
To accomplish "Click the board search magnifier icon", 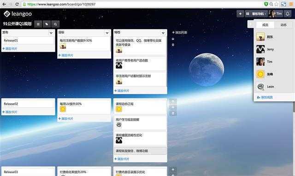I will click(x=55, y=24).
